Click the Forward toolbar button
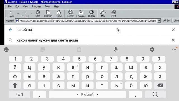The width and height of the screenshot is (179, 101). pos(25,14)
